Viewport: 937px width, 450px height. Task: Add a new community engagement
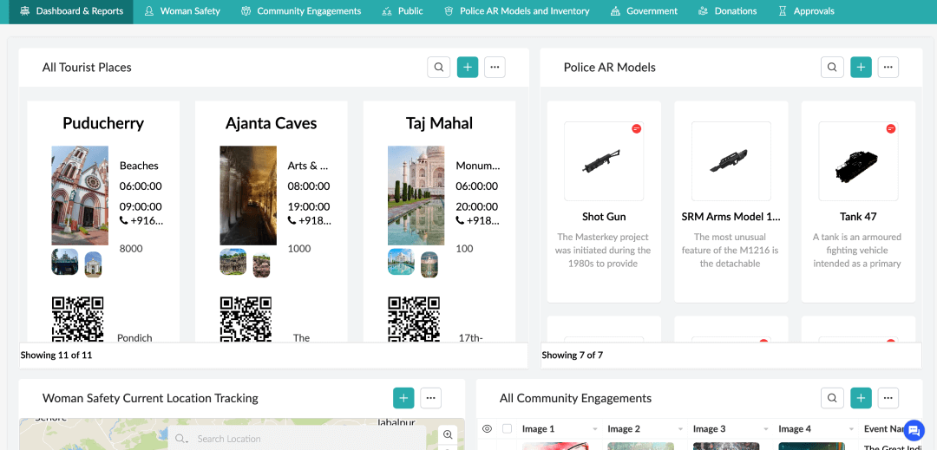click(x=861, y=397)
